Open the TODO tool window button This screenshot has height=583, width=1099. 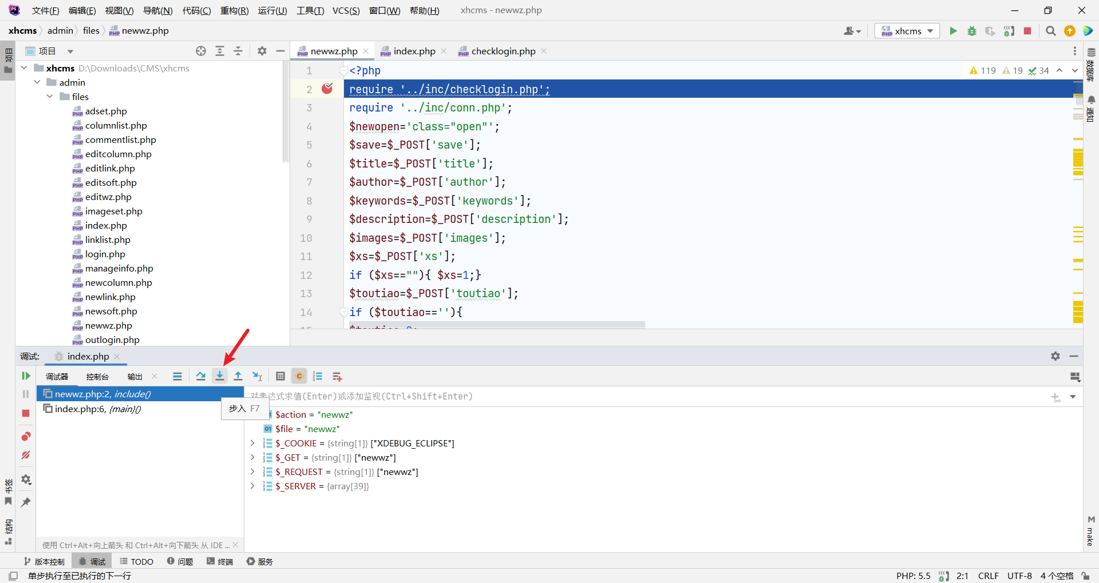136,561
